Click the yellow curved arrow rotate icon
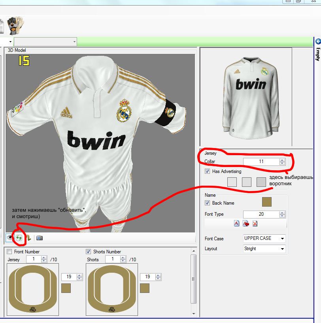This screenshot has width=321, height=323. 28,238
